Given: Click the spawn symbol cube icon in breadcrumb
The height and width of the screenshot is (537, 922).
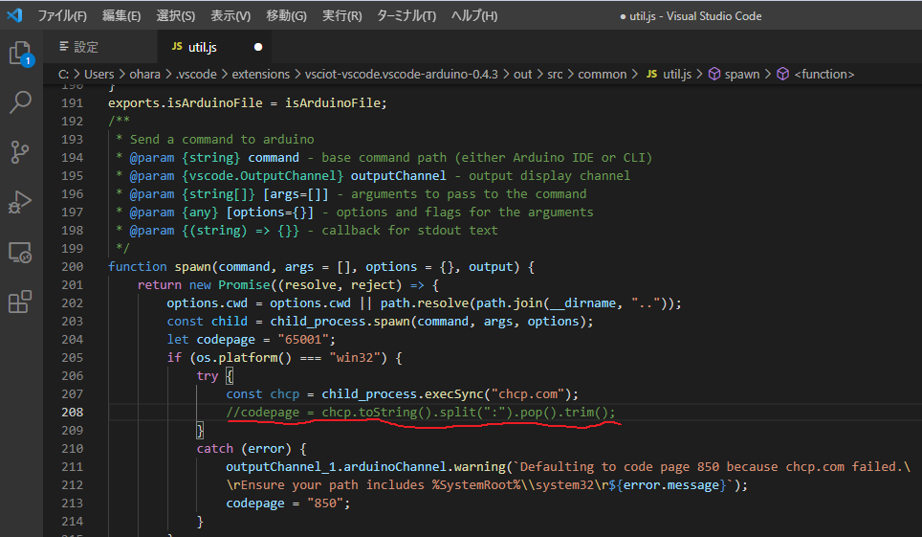Looking at the screenshot, I should [713, 75].
